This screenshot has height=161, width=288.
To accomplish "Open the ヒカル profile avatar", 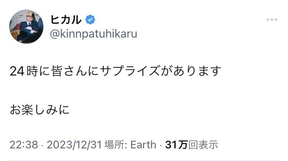I will 26,26.
